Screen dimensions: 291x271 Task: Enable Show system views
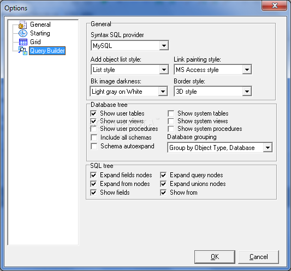click(x=171, y=121)
